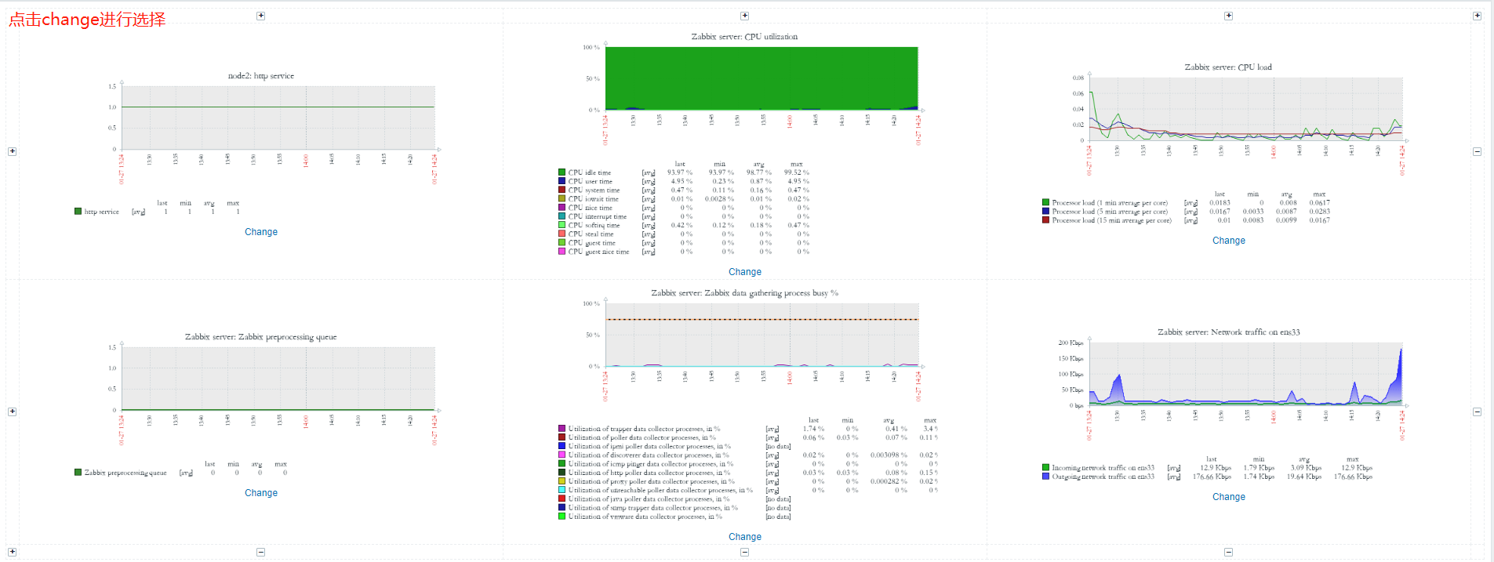This screenshot has width=1494, height=562.
Task: Click the 'CPU guest nice time' legend label
Action: coord(598,252)
